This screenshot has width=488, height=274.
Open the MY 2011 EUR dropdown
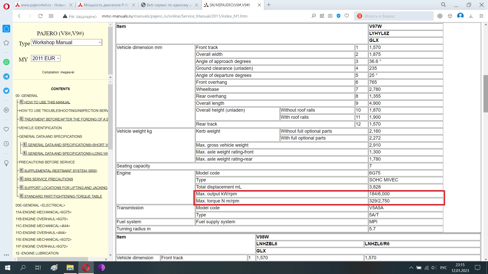click(46, 58)
